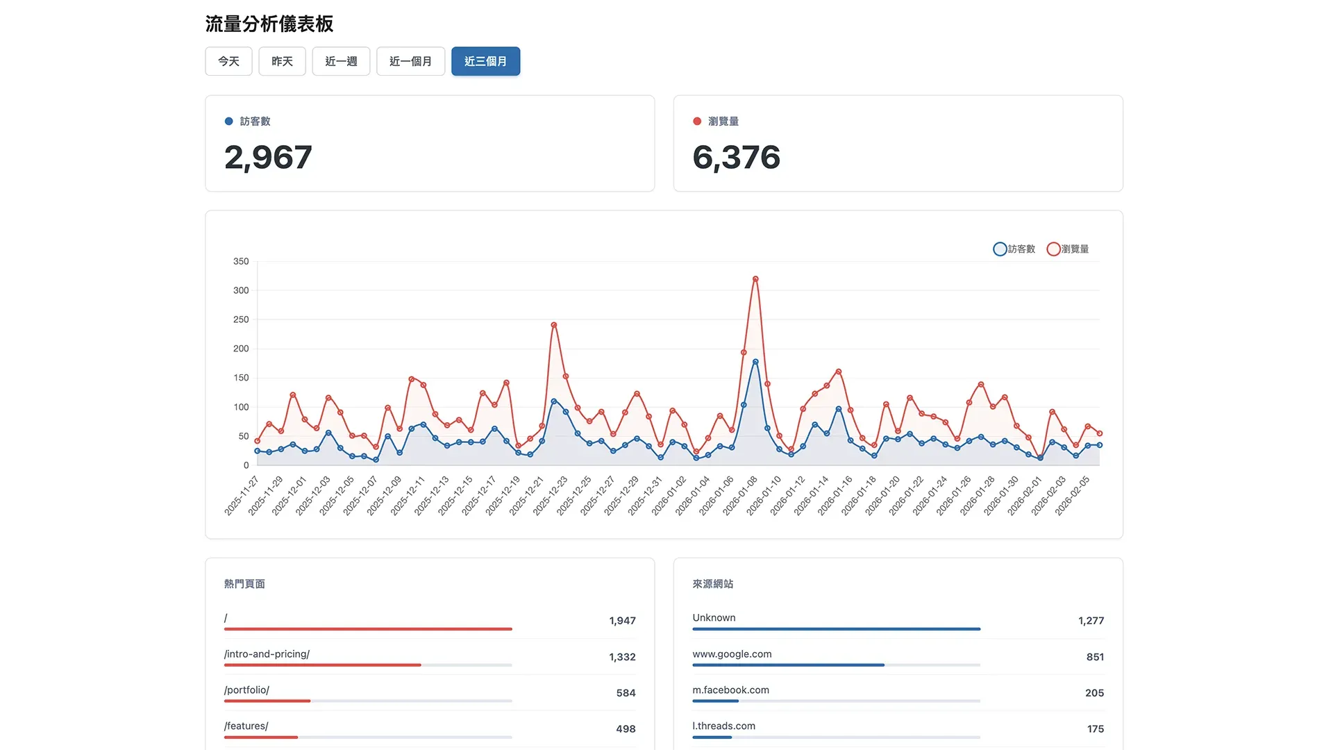Click the l.threads.com source row

pyautogui.click(x=723, y=726)
